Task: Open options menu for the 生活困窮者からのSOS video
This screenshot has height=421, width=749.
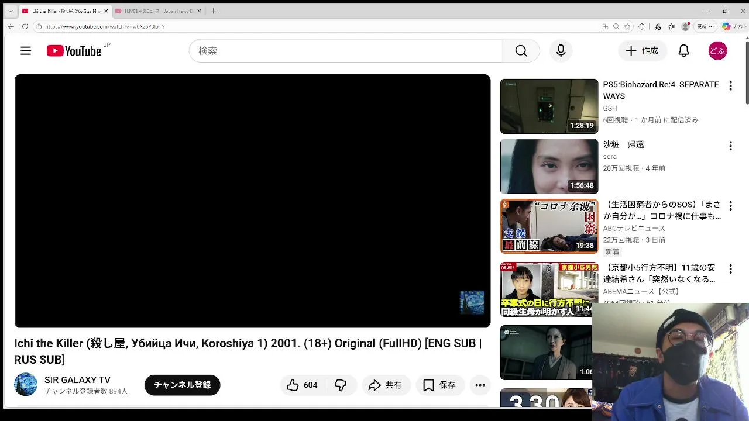Action: coord(730,206)
